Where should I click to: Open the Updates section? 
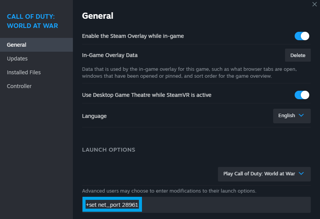click(17, 59)
